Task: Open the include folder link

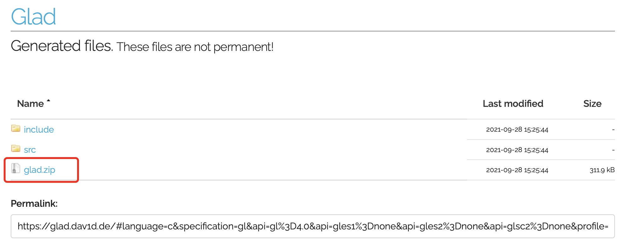Action: coord(39,129)
